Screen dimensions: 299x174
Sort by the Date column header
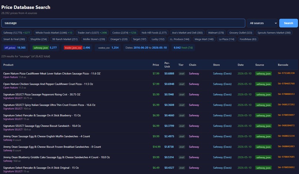tap(240, 65)
